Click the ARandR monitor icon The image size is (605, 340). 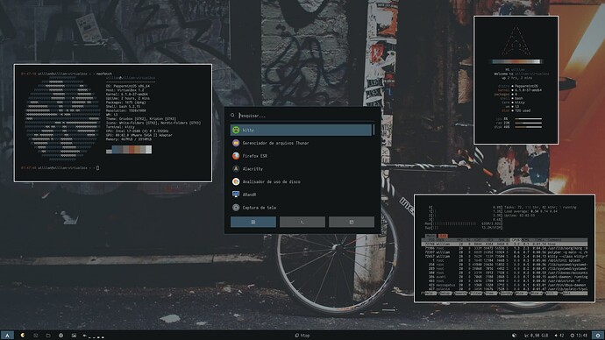236,195
